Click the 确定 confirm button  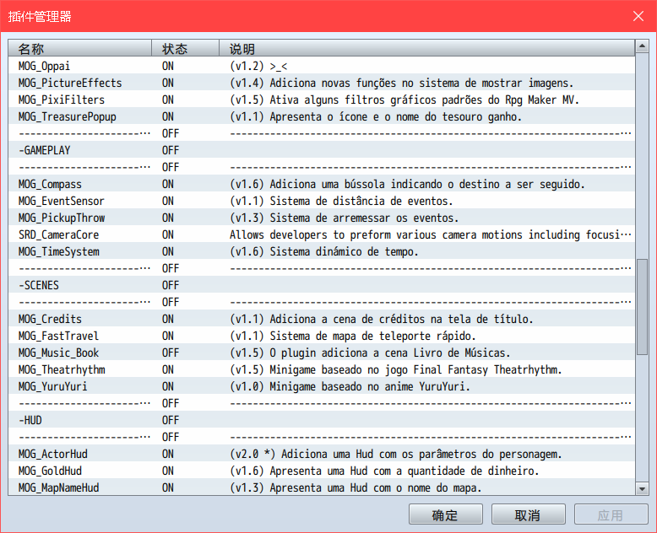[445, 514]
